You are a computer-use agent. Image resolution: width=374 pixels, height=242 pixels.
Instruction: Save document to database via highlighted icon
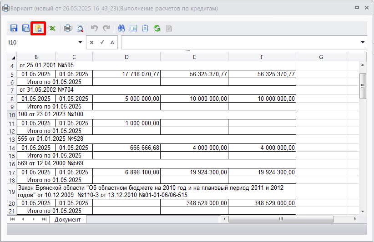[x=38, y=28]
